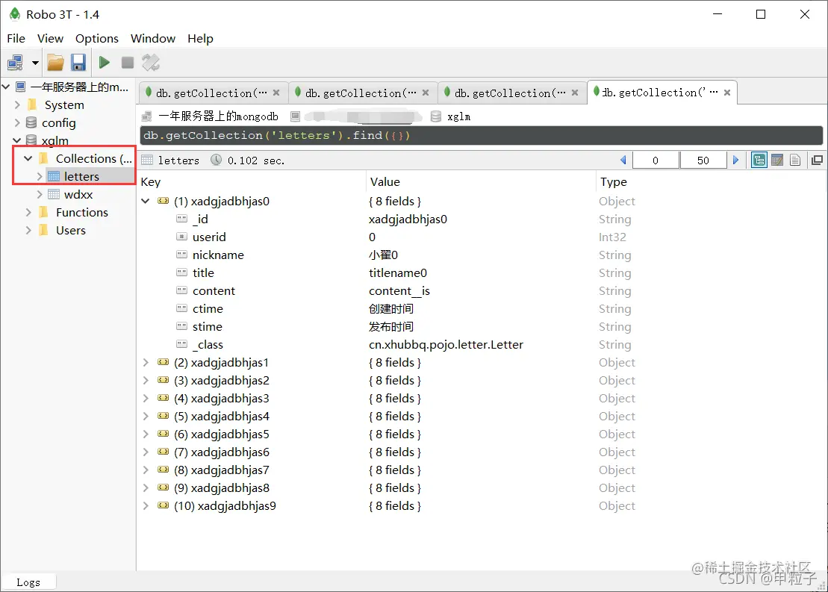Edit the limit value field showing 50
828x592 pixels.
click(x=703, y=160)
